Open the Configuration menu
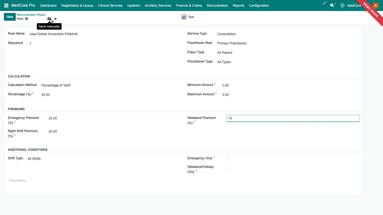This screenshot has width=383, height=215. (259, 5)
